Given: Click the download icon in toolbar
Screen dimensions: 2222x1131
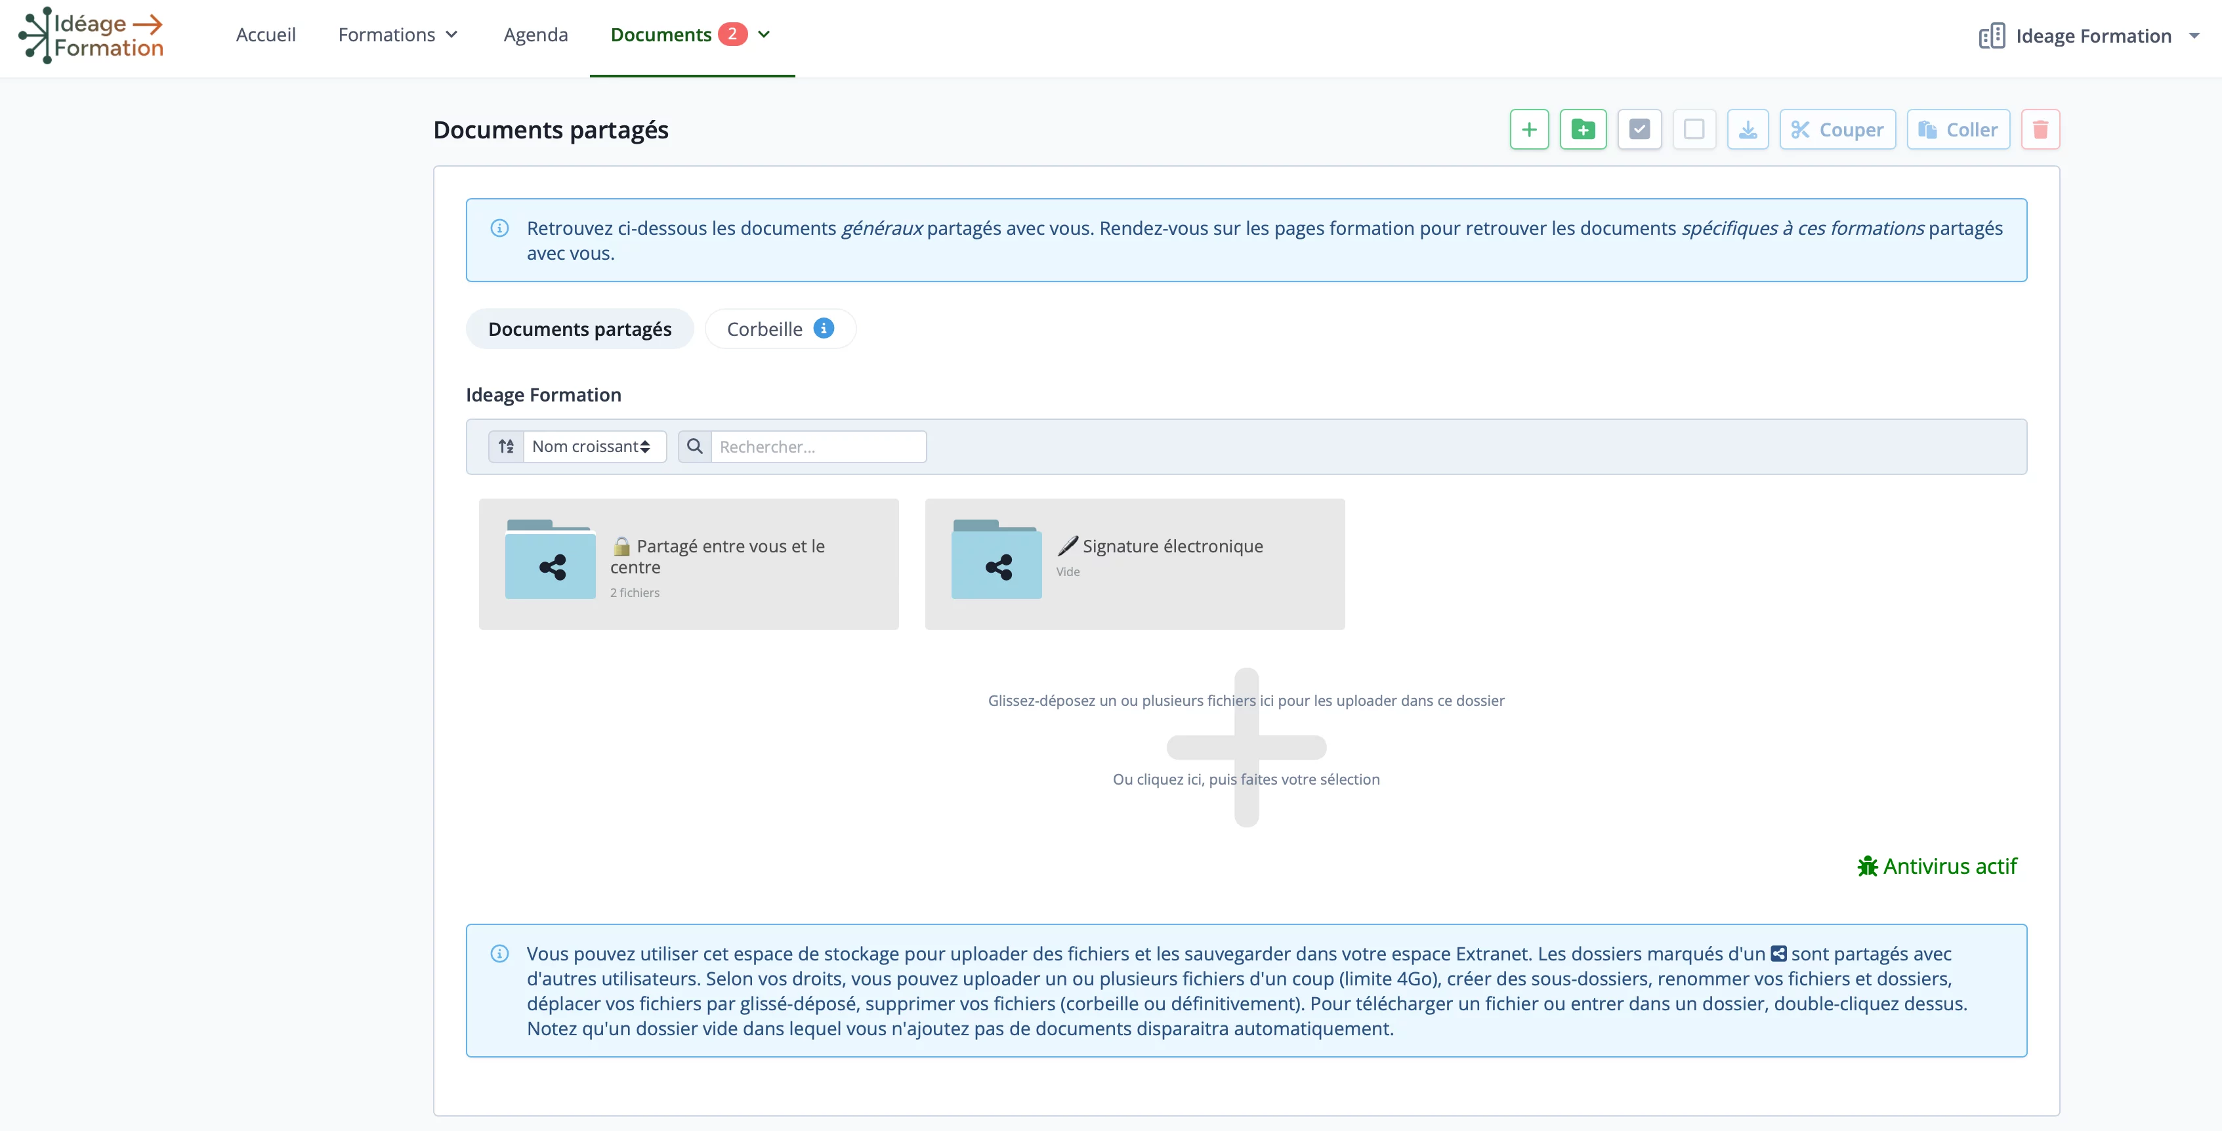Looking at the screenshot, I should tap(1748, 129).
